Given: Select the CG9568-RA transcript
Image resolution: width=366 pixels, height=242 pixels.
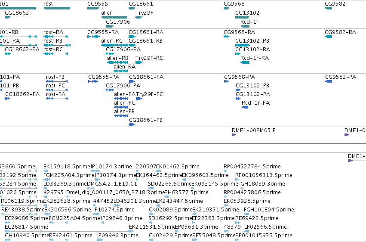Looking at the screenshot, I should pos(240,32).
